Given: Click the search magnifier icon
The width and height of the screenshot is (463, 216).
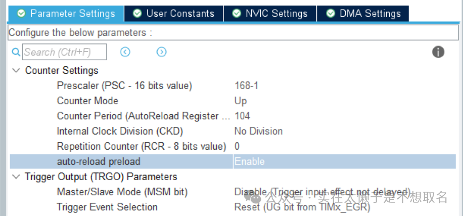Looking at the screenshot, I should pyautogui.click(x=16, y=52).
